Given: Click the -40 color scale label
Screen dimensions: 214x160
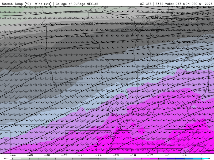Looking at the screenshot, I should [x=30, y=155].
